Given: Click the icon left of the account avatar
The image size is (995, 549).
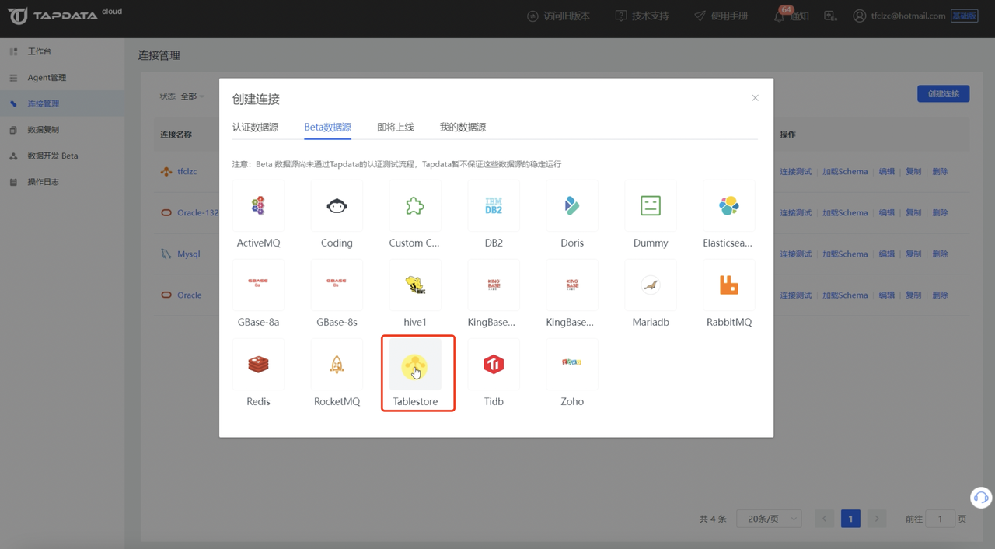Looking at the screenshot, I should point(830,16).
